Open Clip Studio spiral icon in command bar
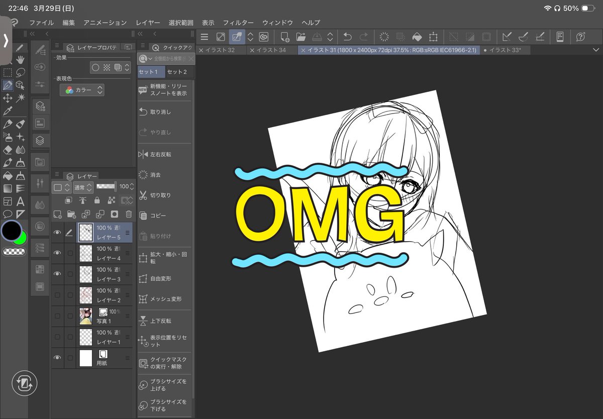The image size is (603, 419). point(264,37)
